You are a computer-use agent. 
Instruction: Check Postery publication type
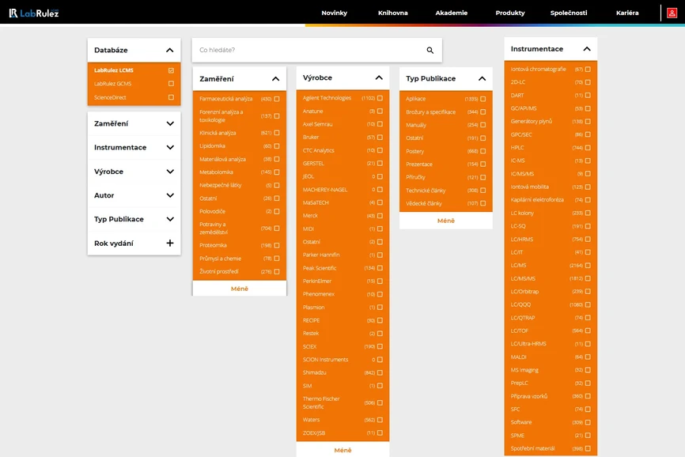483,151
